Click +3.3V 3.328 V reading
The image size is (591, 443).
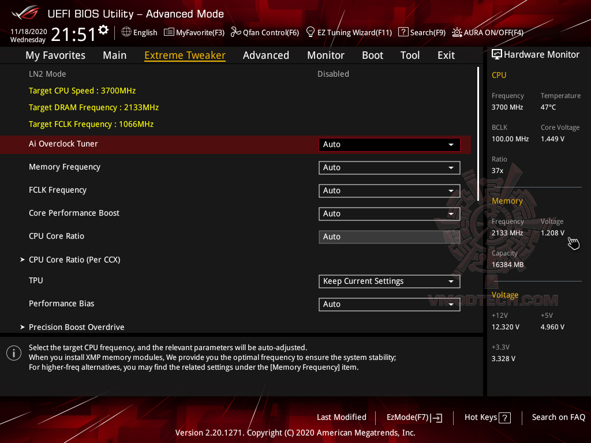[x=503, y=359]
